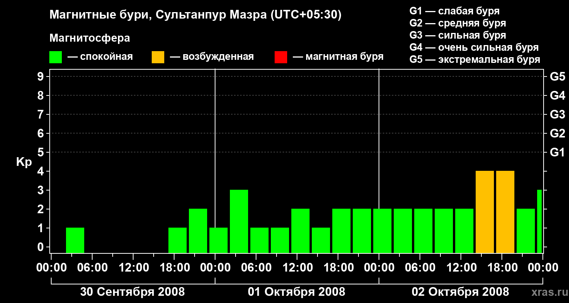Click the '8' label on the Kp axis
This screenshot has width=569, height=303.
[41, 95]
